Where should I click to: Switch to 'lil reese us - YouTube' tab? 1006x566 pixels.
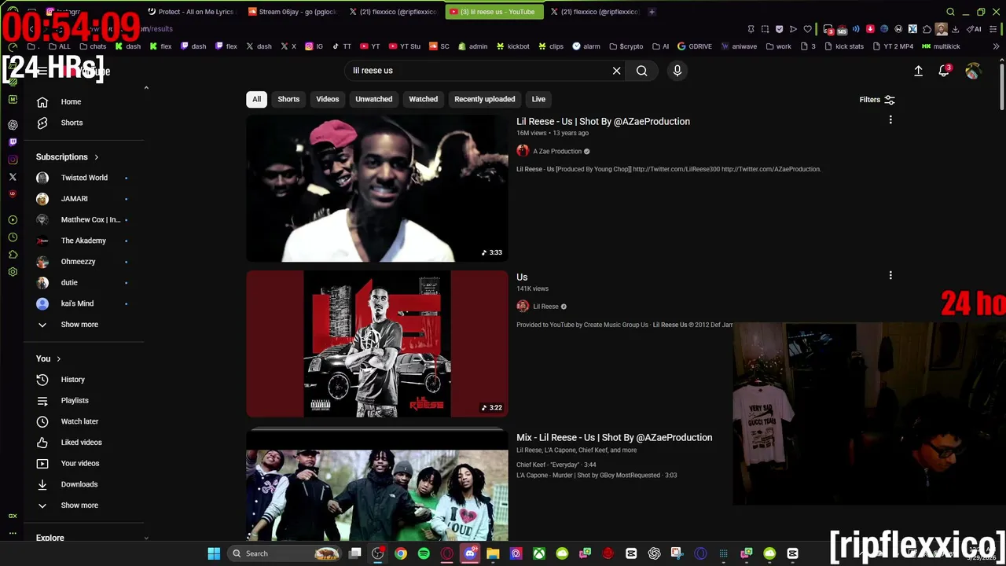(x=494, y=12)
